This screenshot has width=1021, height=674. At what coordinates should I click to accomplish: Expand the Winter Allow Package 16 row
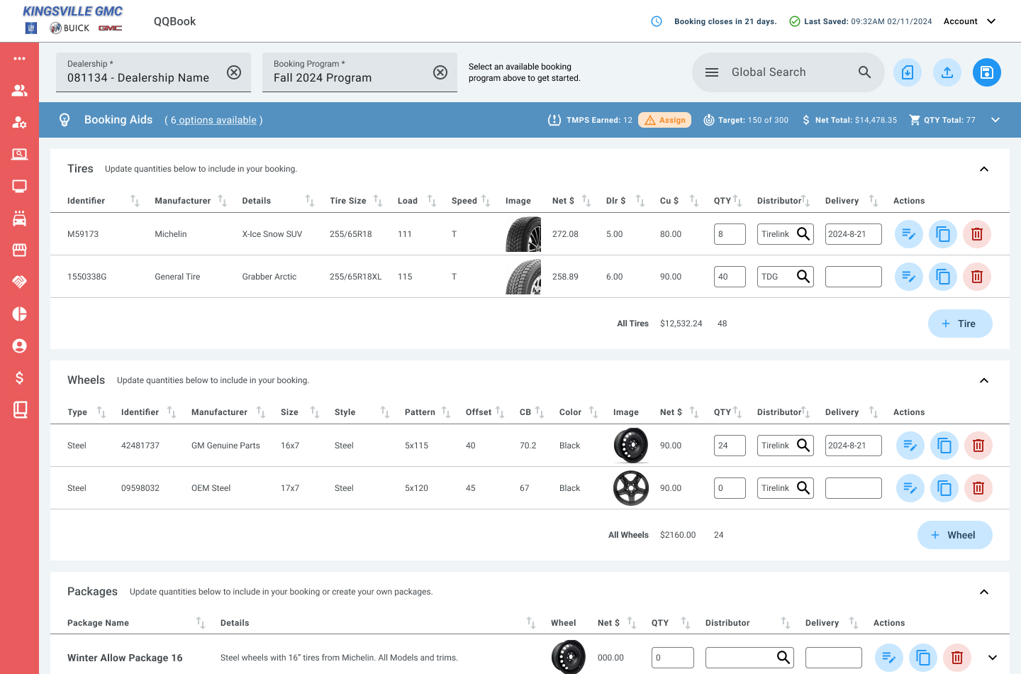pyautogui.click(x=992, y=658)
